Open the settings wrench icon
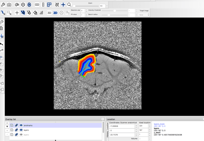Image resolution: width=204 pixels, height=141 pixels. click(x=3, y=5)
